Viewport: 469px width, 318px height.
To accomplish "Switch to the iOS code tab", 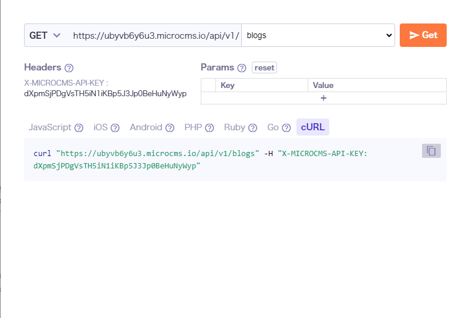I will click(x=100, y=127).
